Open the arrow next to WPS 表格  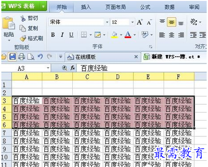(x=43, y=6)
